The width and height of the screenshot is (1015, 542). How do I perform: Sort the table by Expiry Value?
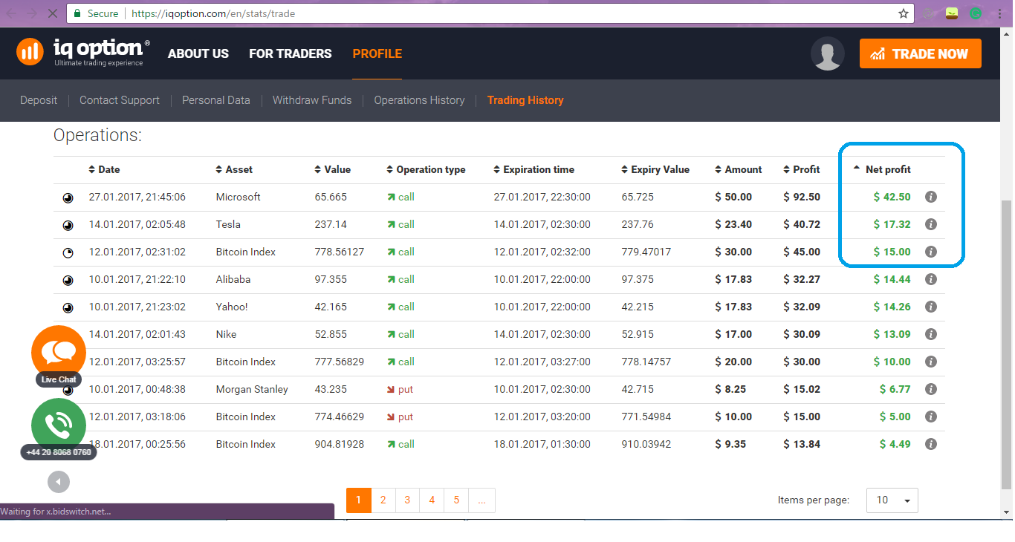[655, 169]
